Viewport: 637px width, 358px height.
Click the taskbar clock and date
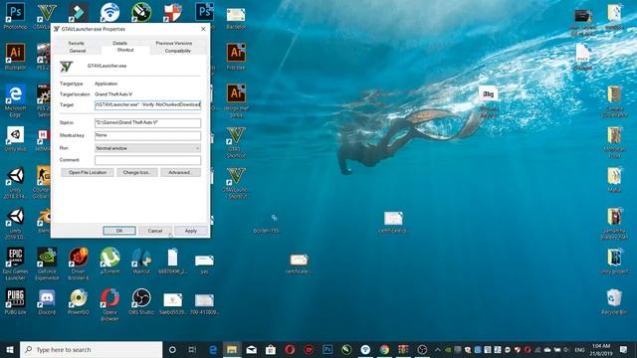click(x=601, y=349)
